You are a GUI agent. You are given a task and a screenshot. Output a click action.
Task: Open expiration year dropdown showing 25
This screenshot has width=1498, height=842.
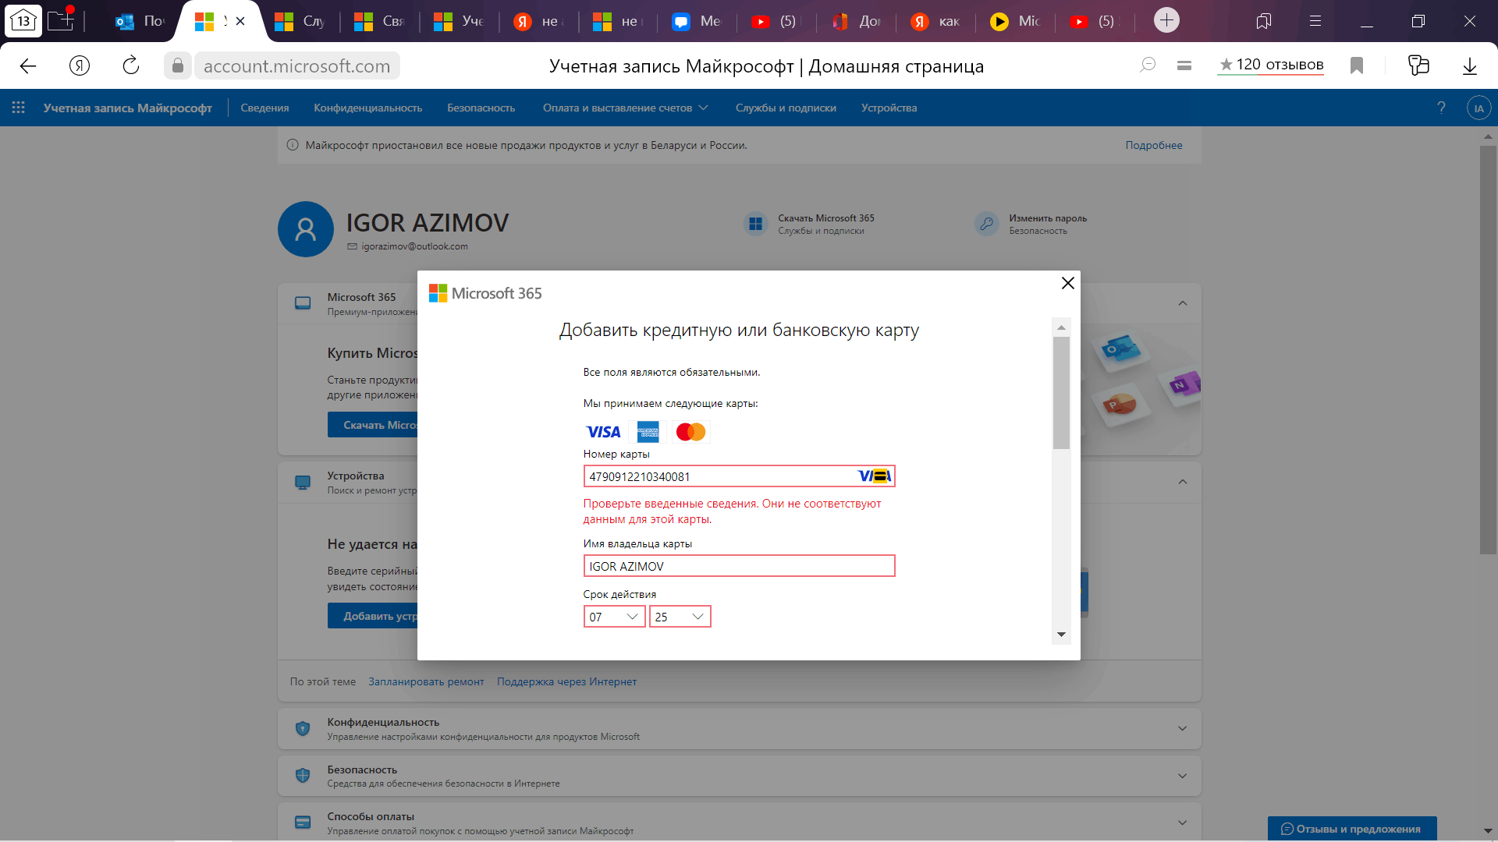[x=680, y=617]
